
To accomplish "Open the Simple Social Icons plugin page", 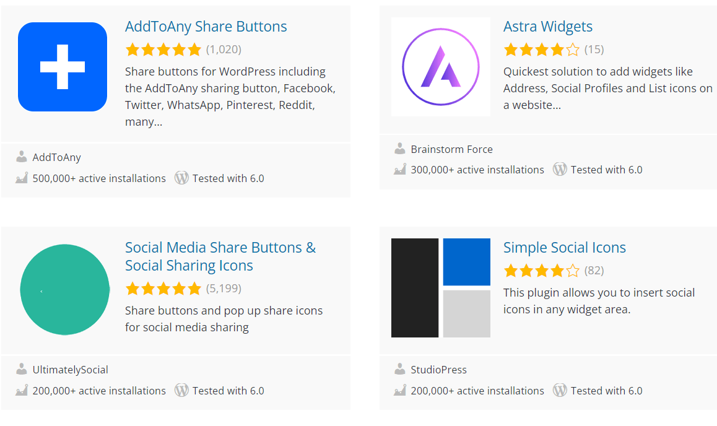I will pos(564,247).
